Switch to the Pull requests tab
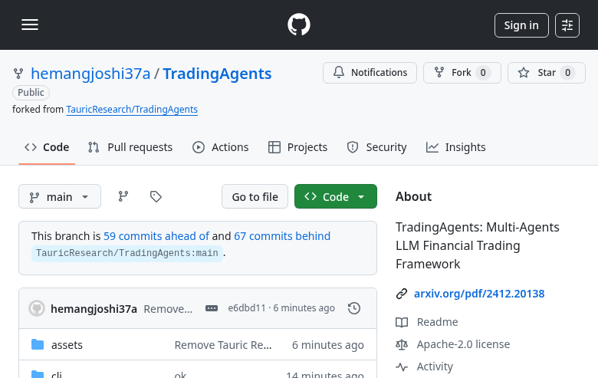Screen dimensions: 598x378 (x=130, y=147)
